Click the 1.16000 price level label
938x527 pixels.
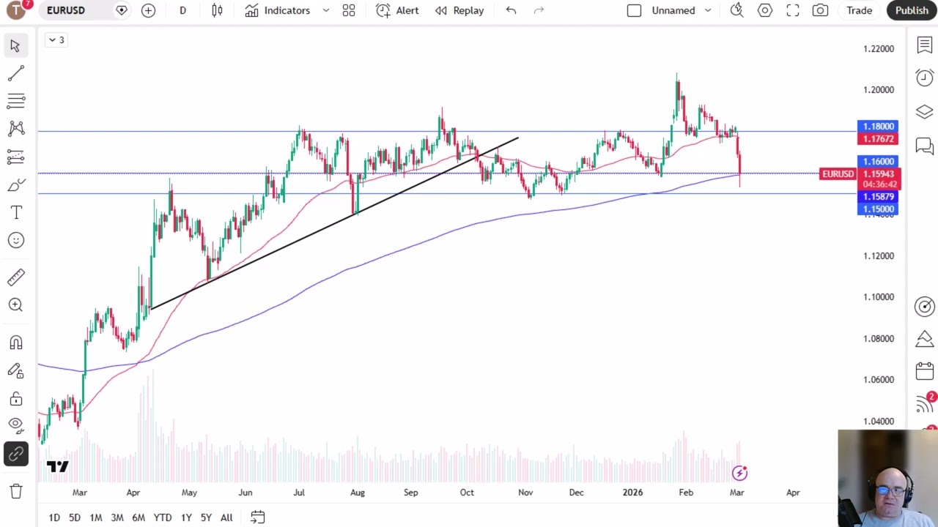(878, 162)
